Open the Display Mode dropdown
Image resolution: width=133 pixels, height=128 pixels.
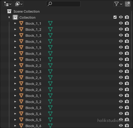pos(19,4)
